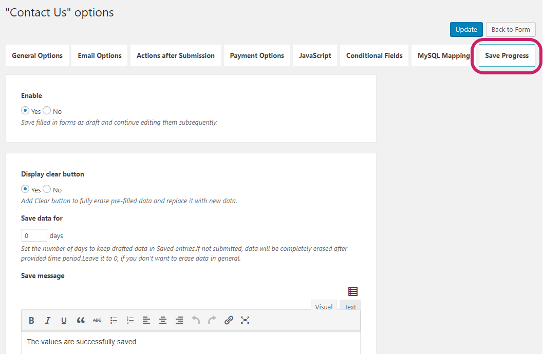The image size is (543, 354).
Task: Redo edit in Save message editor
Action: tap(212, 321)
